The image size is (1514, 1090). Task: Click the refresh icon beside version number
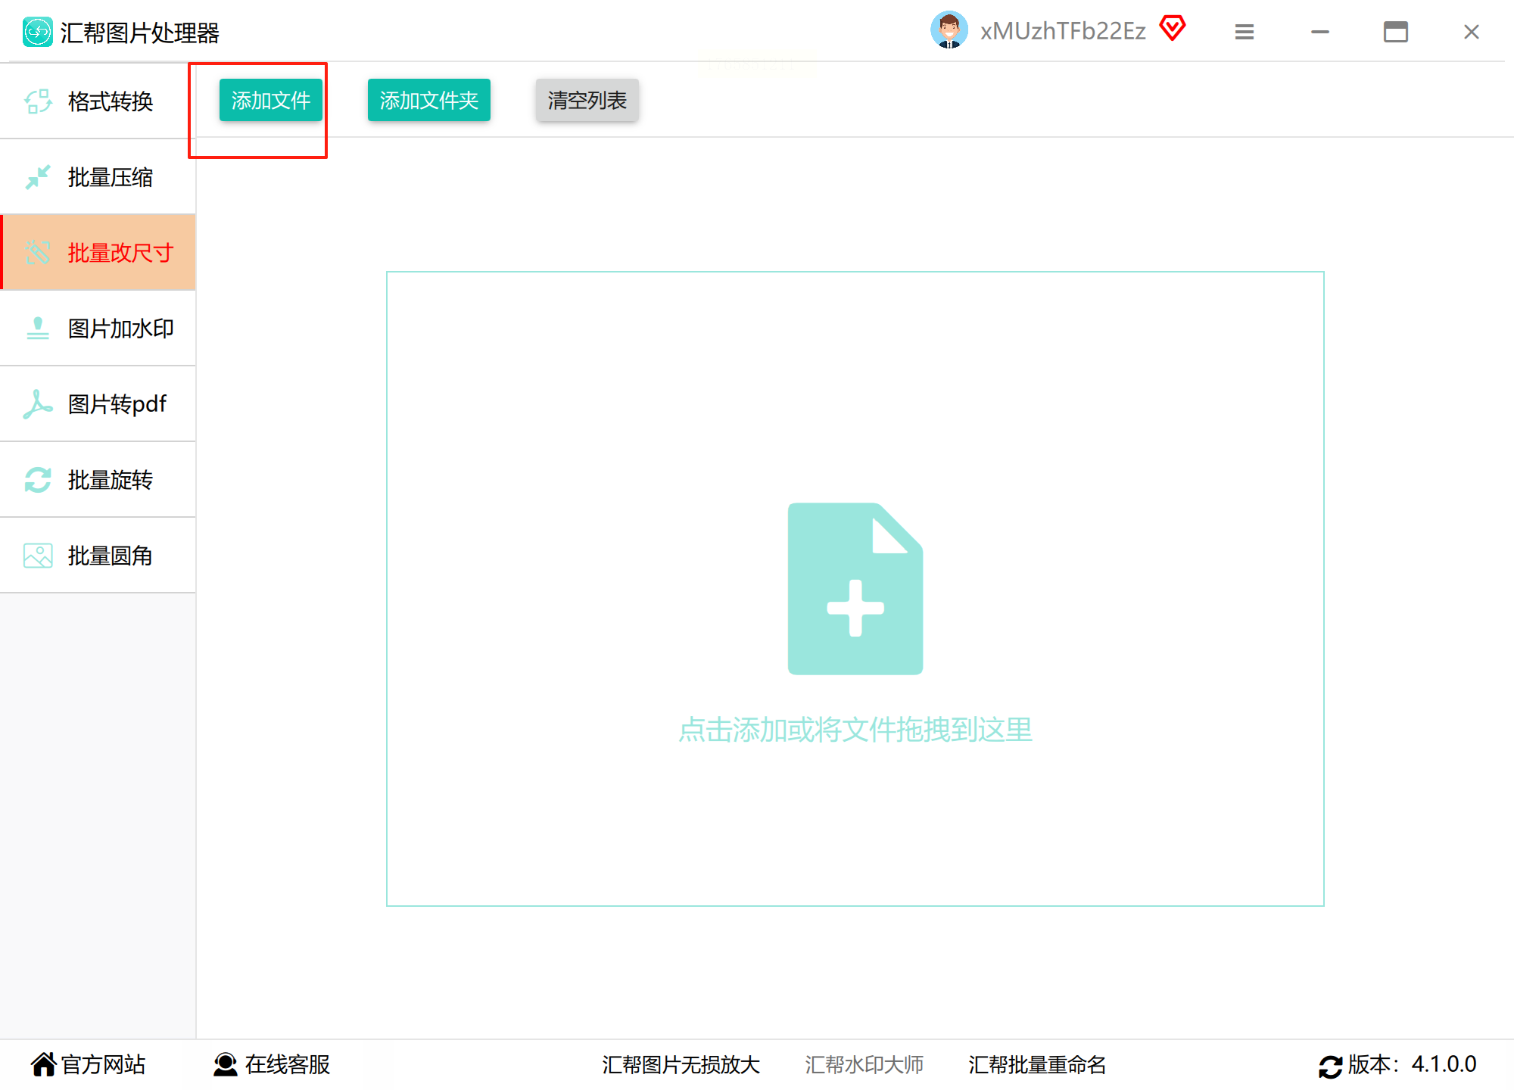tap(1330, 1066)
